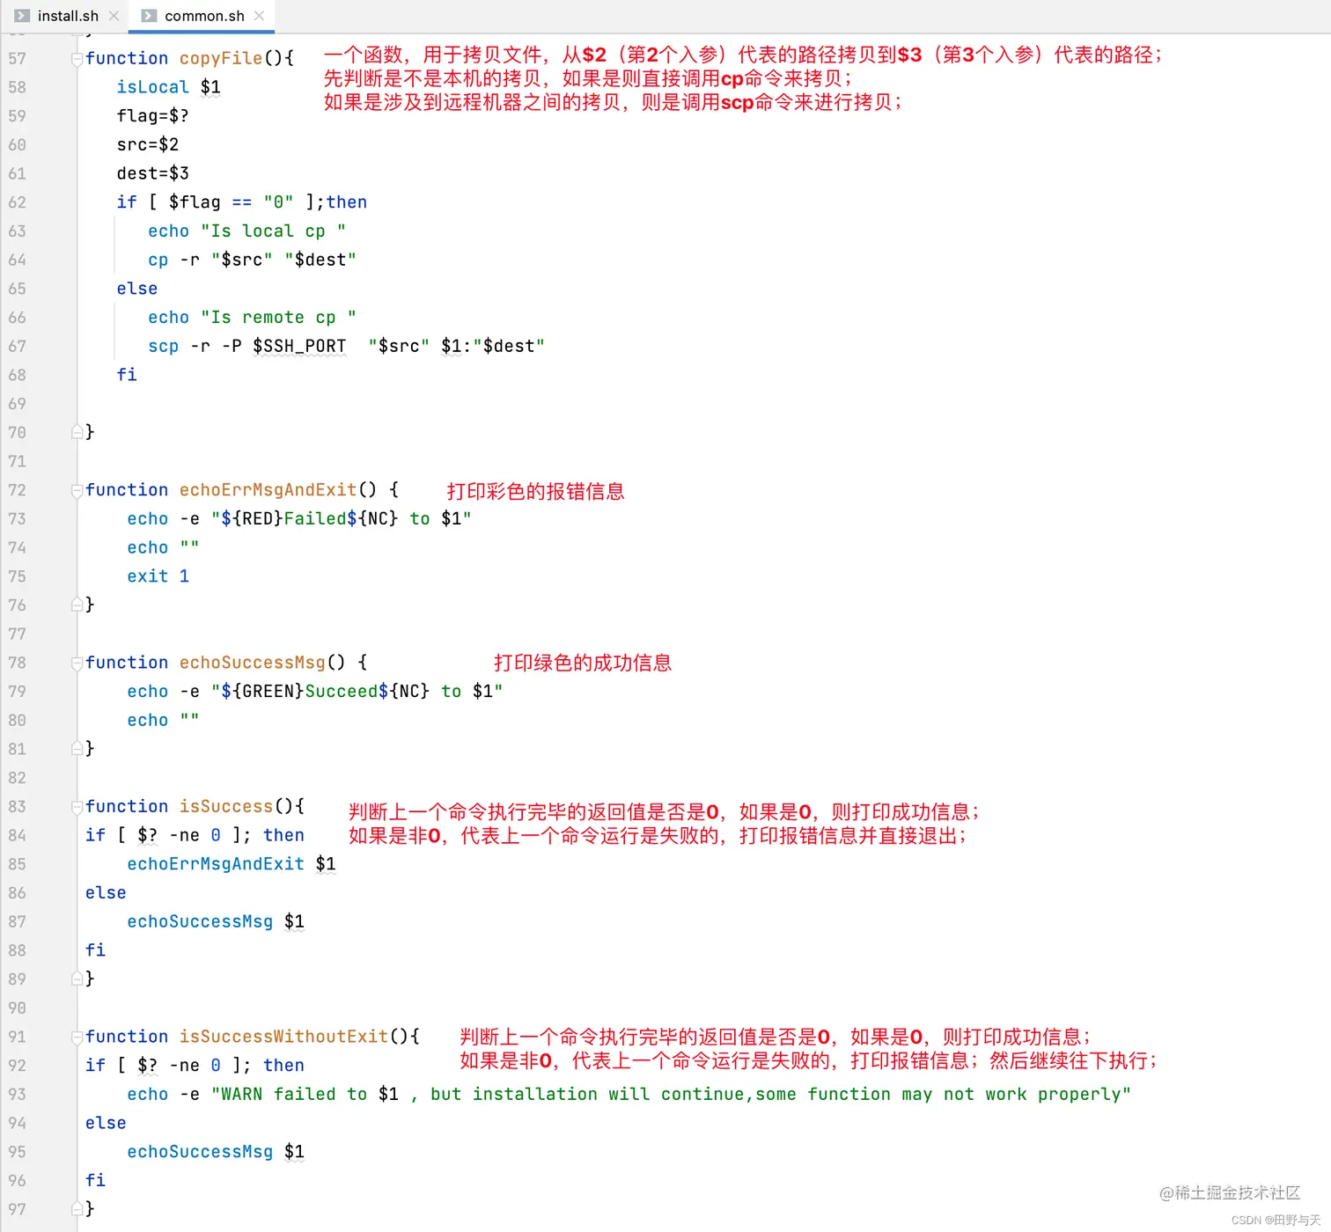
Task: Select the common.sh tab
Action: point(204,16)
